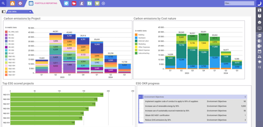The width and height of the screenshot is (263, 127).
Task: Click Hardware legend color swatch
Action: pos(136,38)
